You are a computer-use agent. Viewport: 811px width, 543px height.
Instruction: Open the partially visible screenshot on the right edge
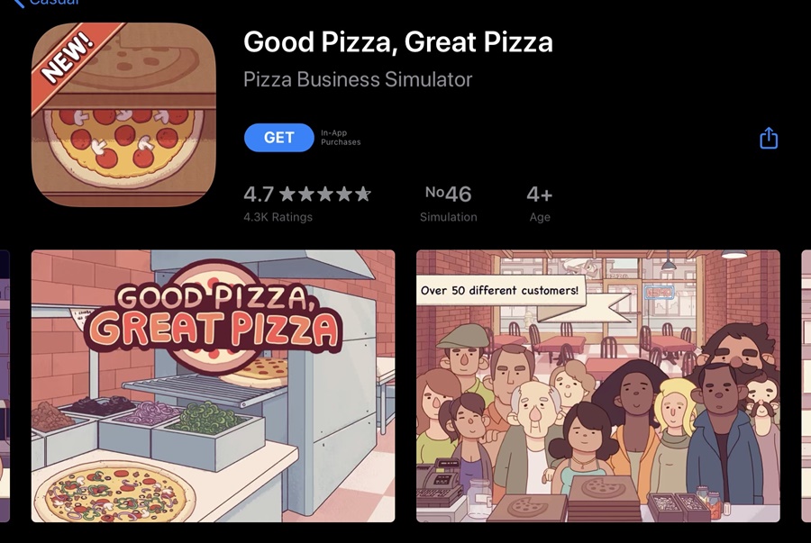806,386
